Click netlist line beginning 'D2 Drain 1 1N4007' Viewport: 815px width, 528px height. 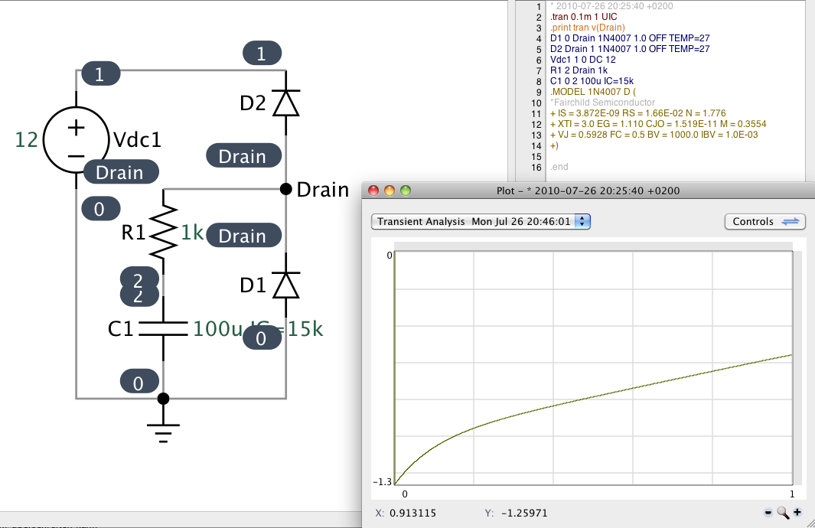630,49
